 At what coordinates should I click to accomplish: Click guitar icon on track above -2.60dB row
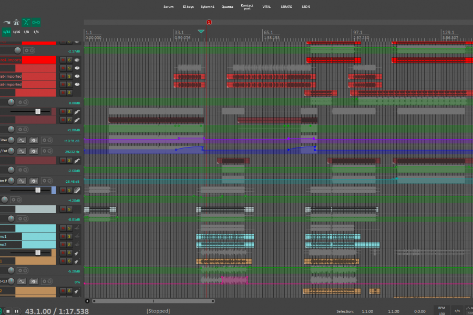pos(77,161)
